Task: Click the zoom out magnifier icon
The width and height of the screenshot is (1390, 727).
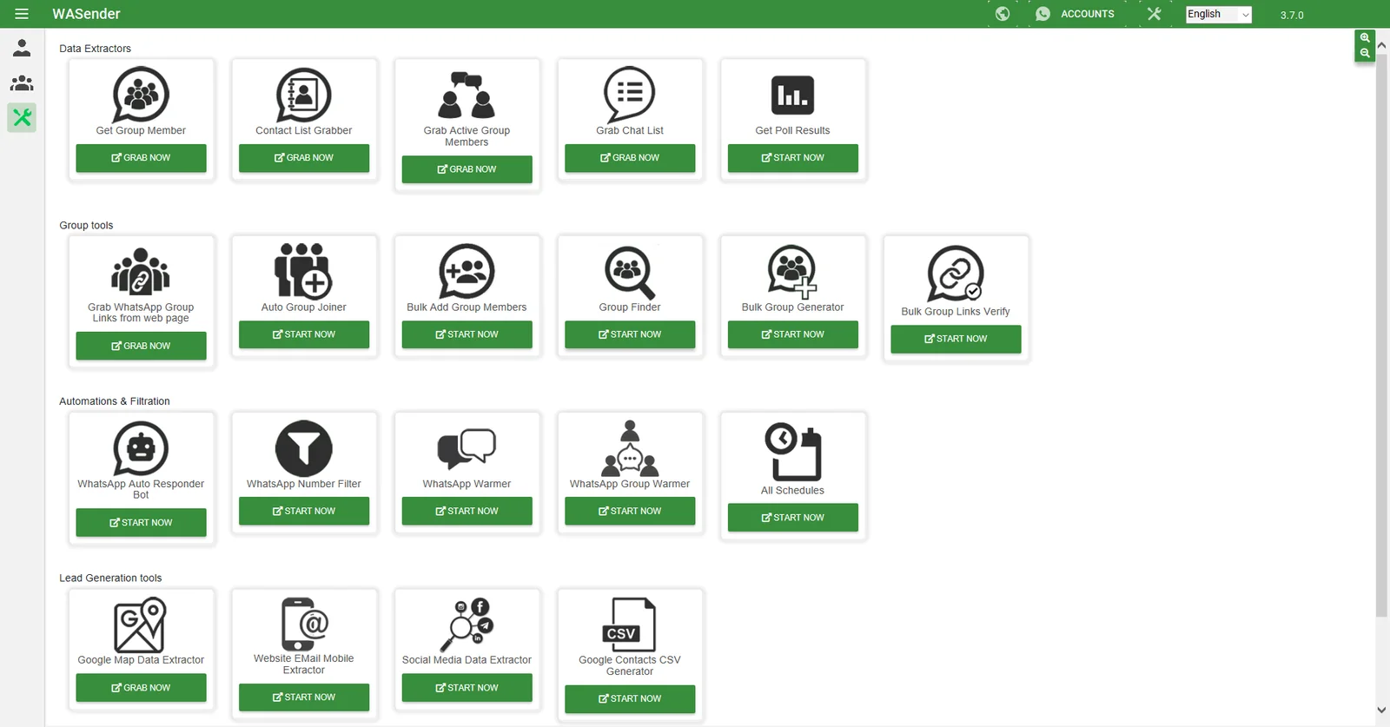Action: click(1365, 54)
